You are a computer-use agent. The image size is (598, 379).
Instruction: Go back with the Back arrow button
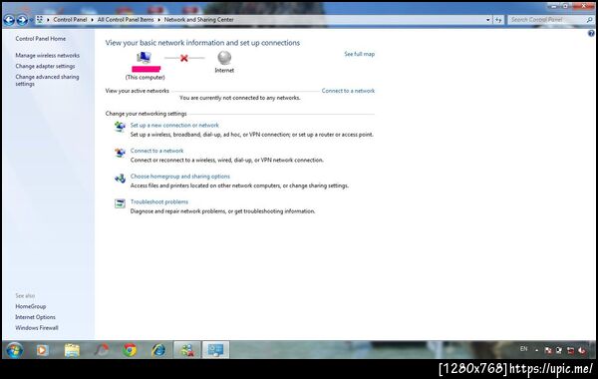pyautogui.click(x=9, y=20)
